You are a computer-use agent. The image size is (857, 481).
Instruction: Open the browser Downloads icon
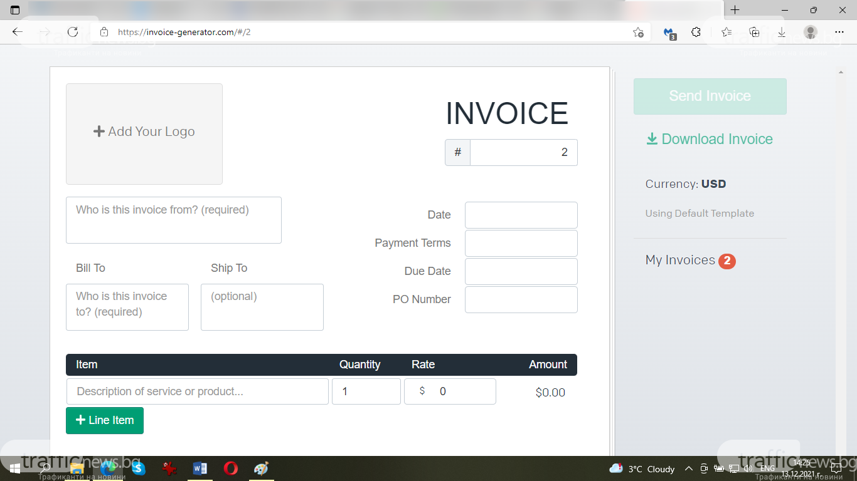point(782,32)
